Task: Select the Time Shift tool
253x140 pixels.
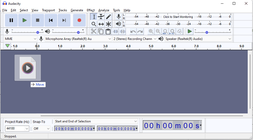Action: [x=101, y=24]
